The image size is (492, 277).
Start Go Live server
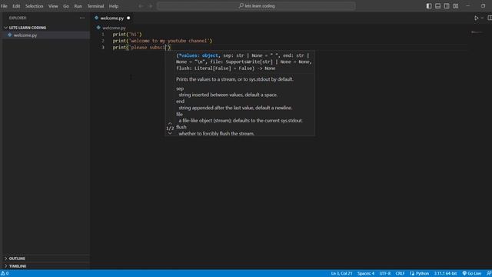[x=471, y=274]
